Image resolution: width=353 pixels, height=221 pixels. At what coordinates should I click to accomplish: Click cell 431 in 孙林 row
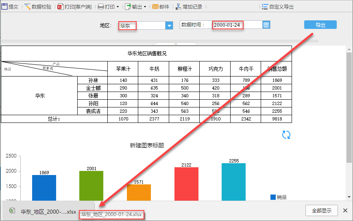click(154, 80)
